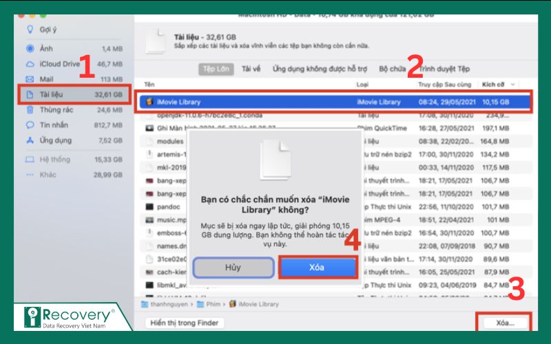Select the Ảnh photos icon in sidebar
This screenshot has height=344, width=551.
[x=30, y=48]
